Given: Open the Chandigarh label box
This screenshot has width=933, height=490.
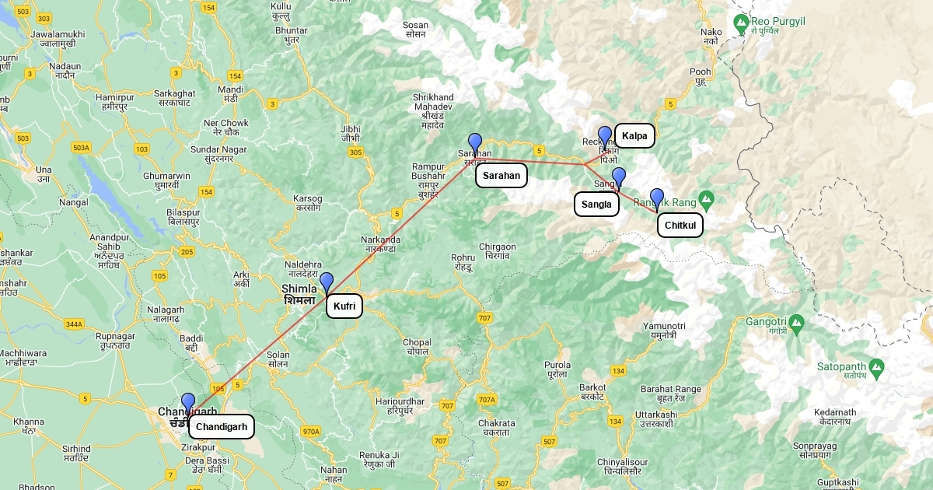Looking at the screenshot, I should pyautogui.click(x=222, y=426).
